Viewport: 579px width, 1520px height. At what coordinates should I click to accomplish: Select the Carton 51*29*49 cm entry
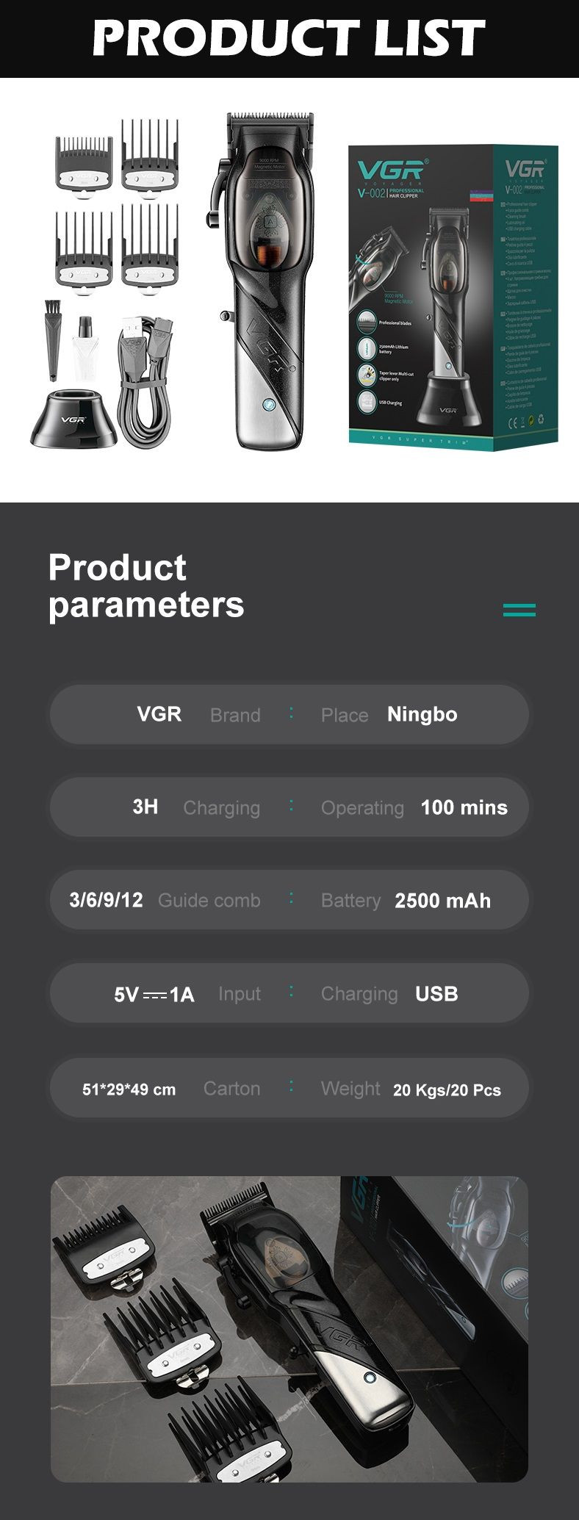(x=171, y=1088)
